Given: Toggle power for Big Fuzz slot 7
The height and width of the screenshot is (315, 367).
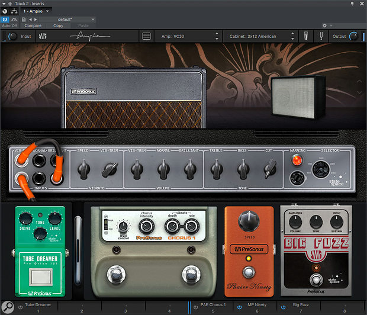Looking at the screenshot, I should coord(283,307).
